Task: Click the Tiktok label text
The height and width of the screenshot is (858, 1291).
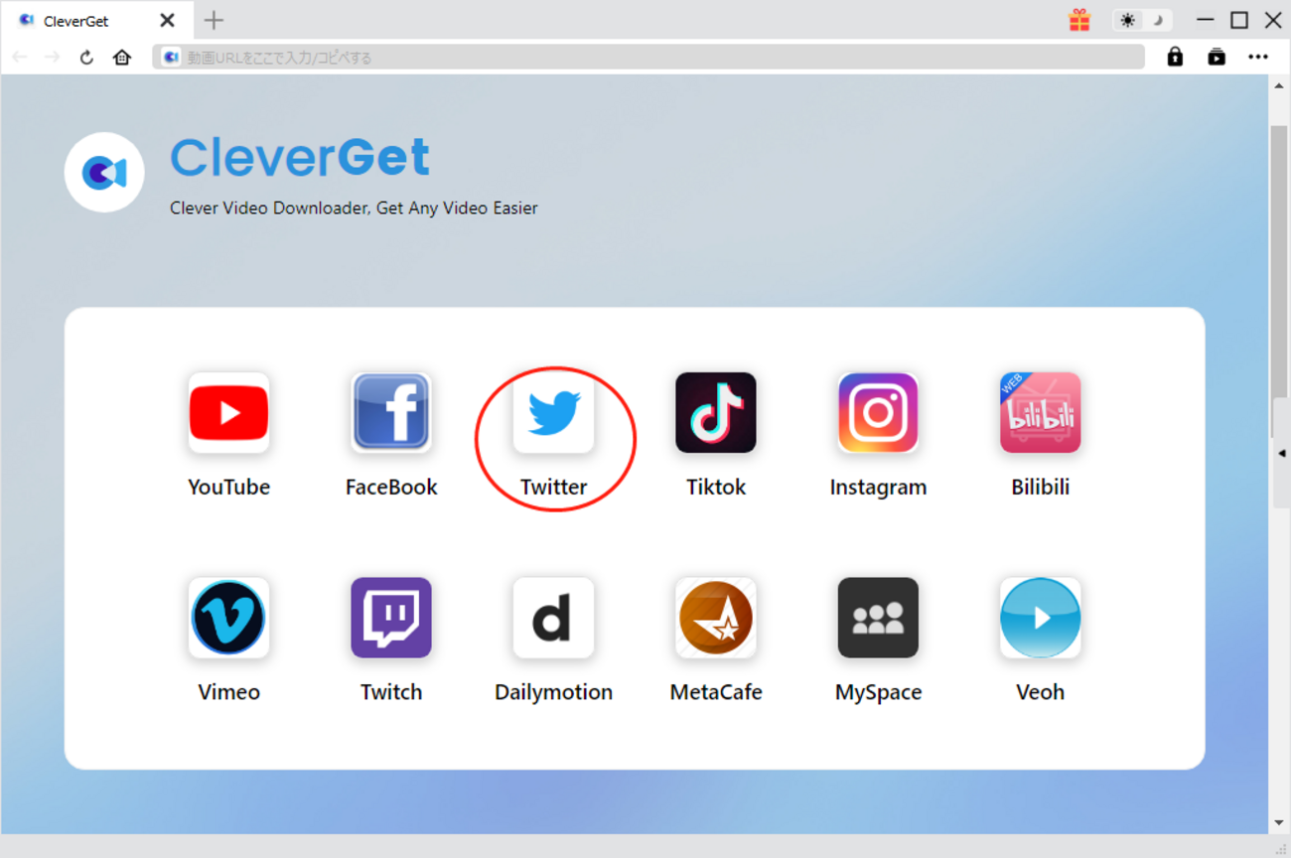Action: pyautogui.click(x=716, y=488)
